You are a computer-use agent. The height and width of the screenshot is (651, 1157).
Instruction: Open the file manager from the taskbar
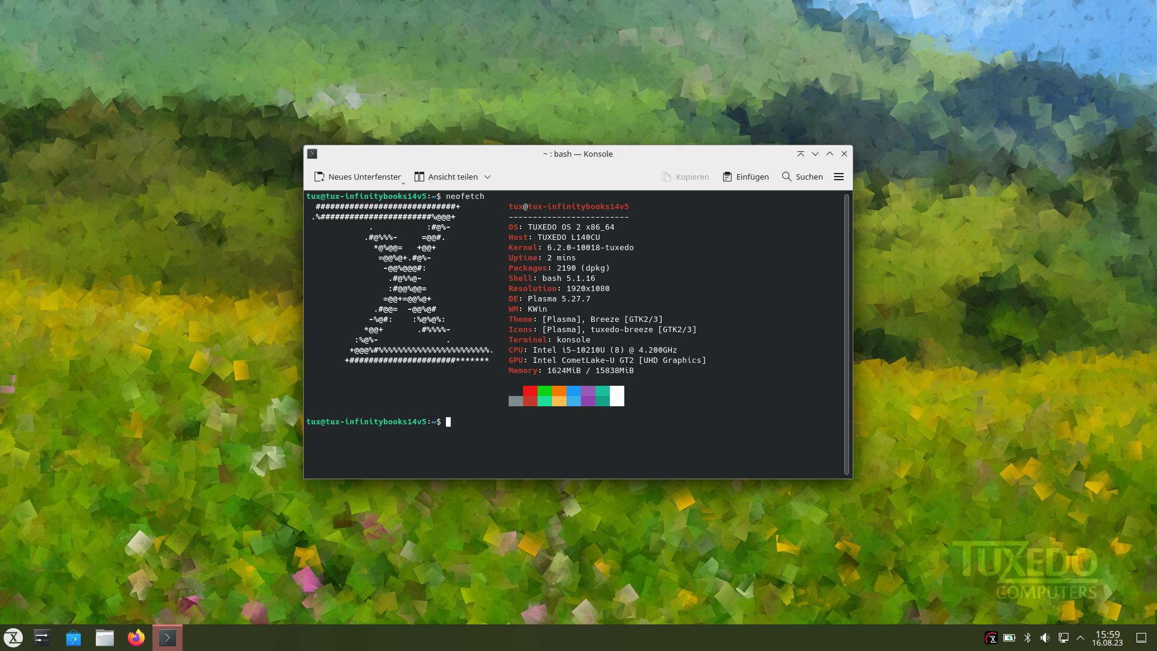tap(104, 637)
